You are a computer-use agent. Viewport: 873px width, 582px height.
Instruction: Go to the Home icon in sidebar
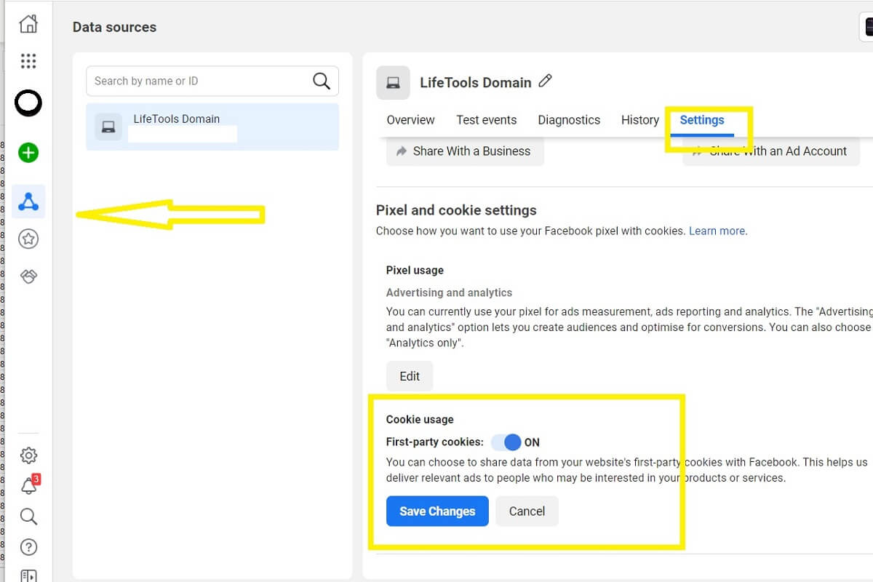coord(28,24)
